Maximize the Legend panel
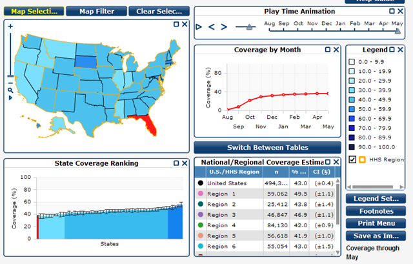 point(392,50)
